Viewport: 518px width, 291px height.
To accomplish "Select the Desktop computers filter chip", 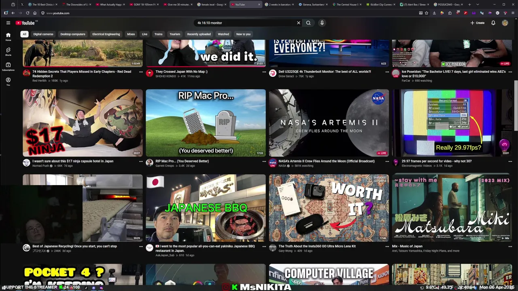I will pyautogui.click(x=73, y=34).
